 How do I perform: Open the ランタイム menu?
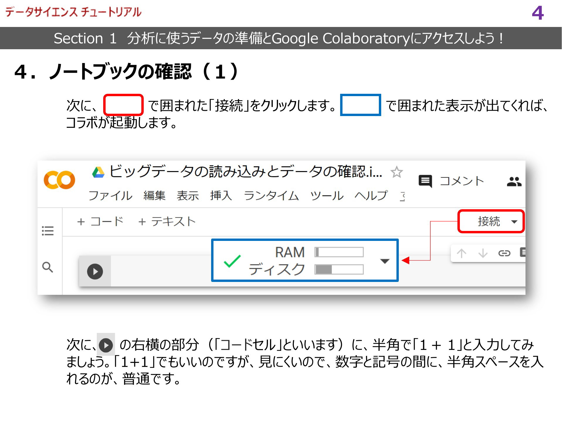271,195
